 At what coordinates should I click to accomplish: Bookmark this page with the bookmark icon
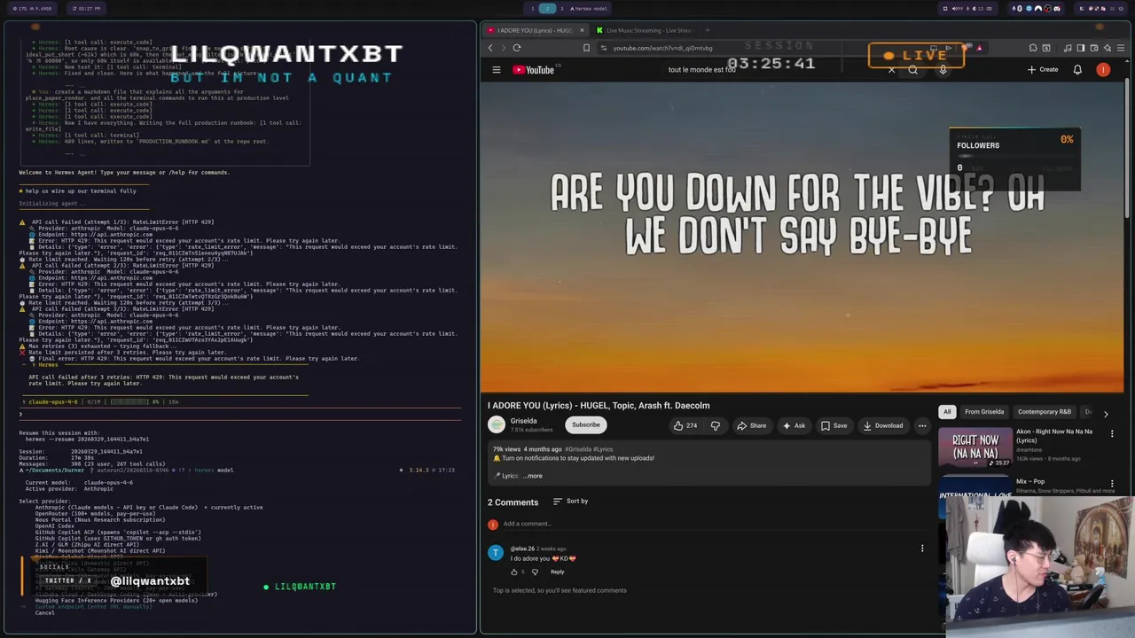(586, 48)
